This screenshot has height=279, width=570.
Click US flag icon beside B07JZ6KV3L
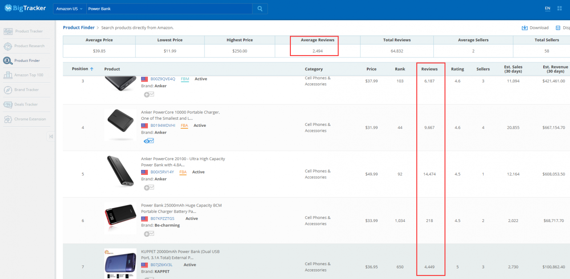pos(144,265)
